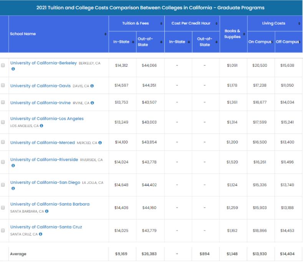This screenshot has width=303, height=262.
Task: Check the University of California-Berkeley checkbox
Action: 3,66
